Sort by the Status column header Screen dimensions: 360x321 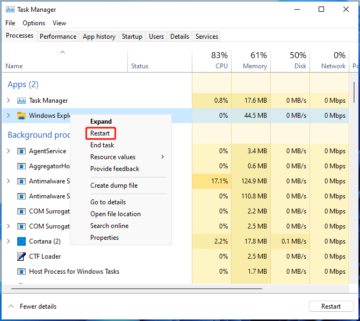160,61
